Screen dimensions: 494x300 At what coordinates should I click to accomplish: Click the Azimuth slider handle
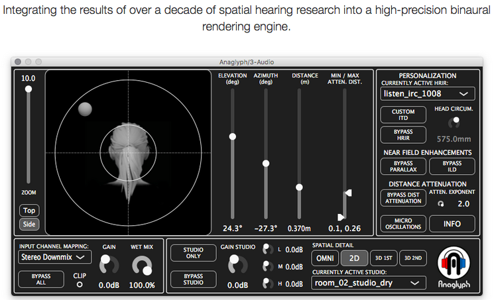[266, 164]
